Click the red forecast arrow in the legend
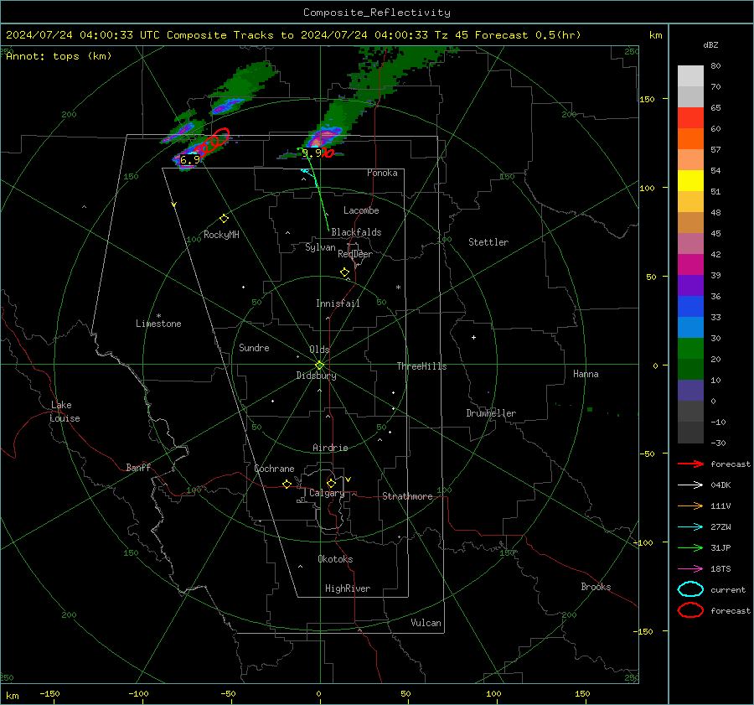754x705 pixels. coord(690,464)
